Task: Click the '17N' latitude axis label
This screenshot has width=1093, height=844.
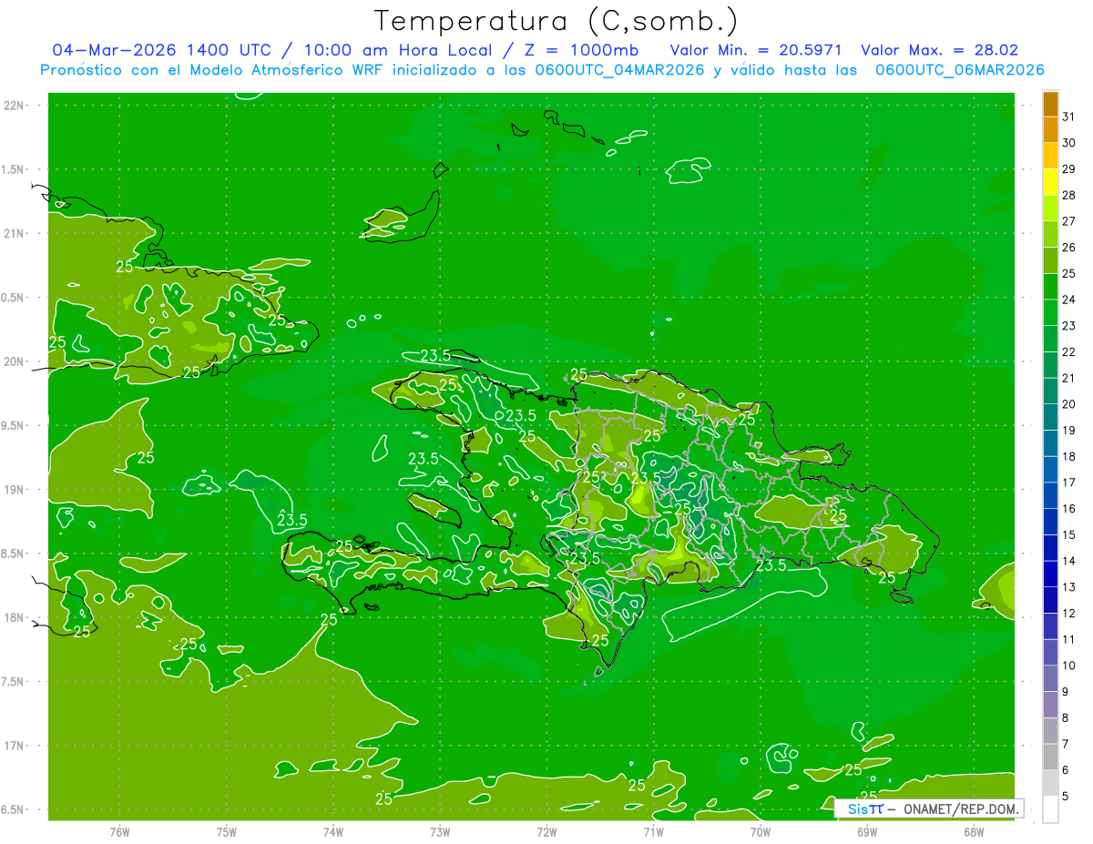Action: click(13, 746)
